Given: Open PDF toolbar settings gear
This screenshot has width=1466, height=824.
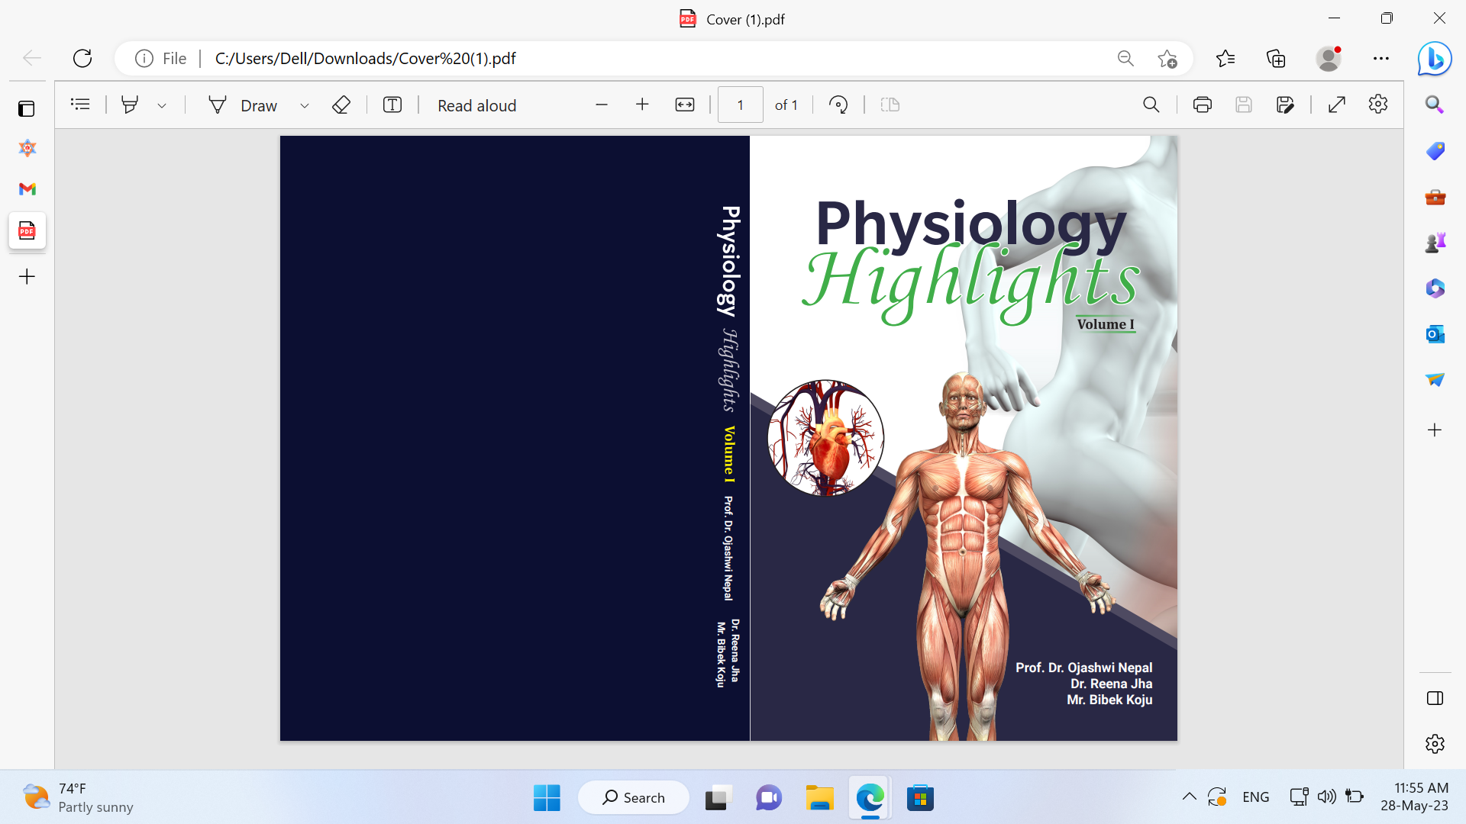Looking at the screenshot, I should [1378, 104].
